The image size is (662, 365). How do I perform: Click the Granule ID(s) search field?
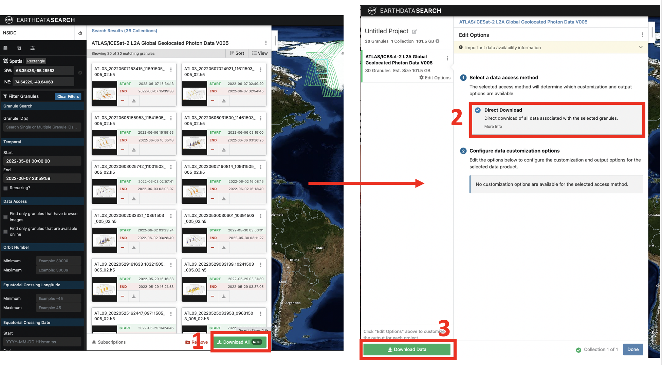pyautogui.click(x=42, y=127)
